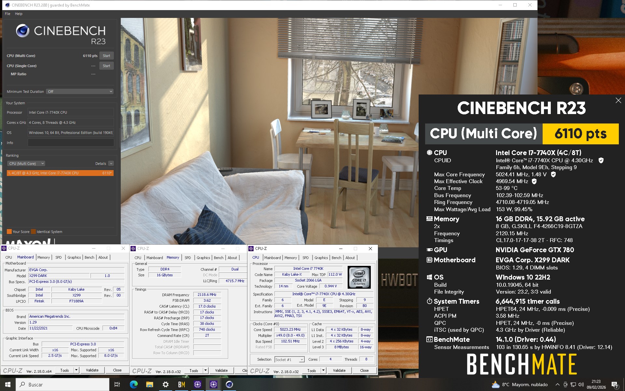Open Microsoft Edge from the taskbar
The height and width of the screenshot is (391, 625).
coord(133,384)
